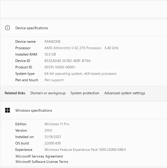Select the Product ID value 00331-10000-00001
The image size is (167, 168).
[60, 67]
